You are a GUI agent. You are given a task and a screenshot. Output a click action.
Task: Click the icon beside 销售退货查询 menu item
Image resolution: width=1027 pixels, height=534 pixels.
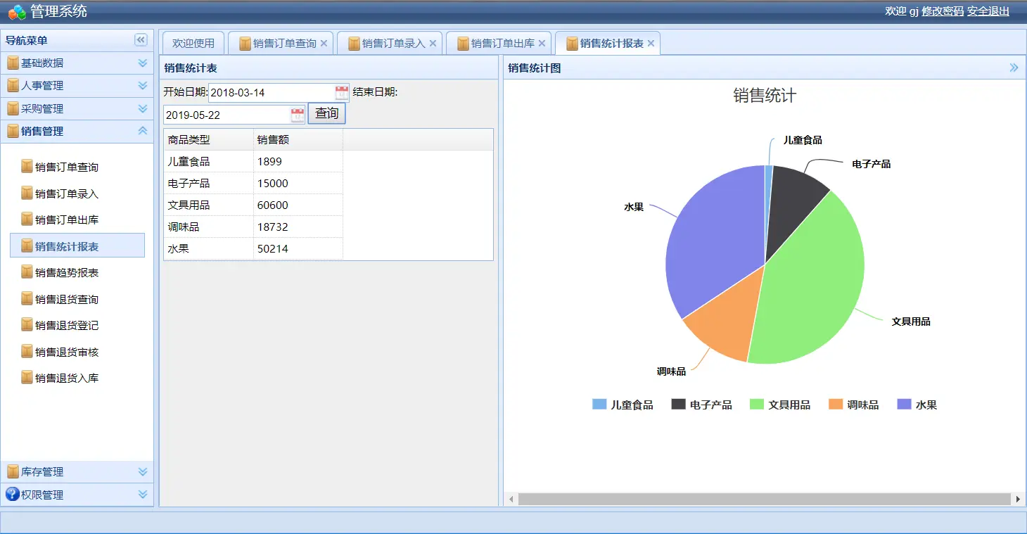[x=27, y=298]
